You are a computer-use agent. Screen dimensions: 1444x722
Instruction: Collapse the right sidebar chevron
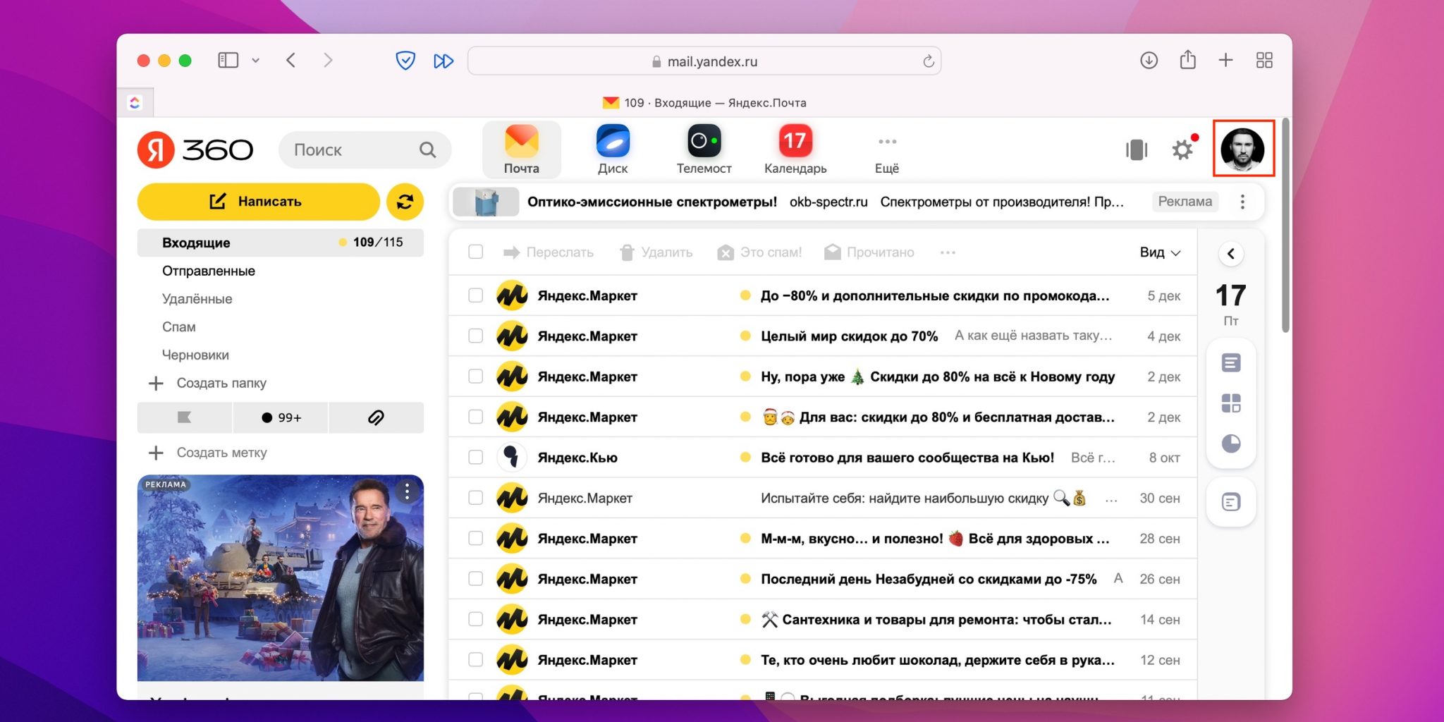1231,254
